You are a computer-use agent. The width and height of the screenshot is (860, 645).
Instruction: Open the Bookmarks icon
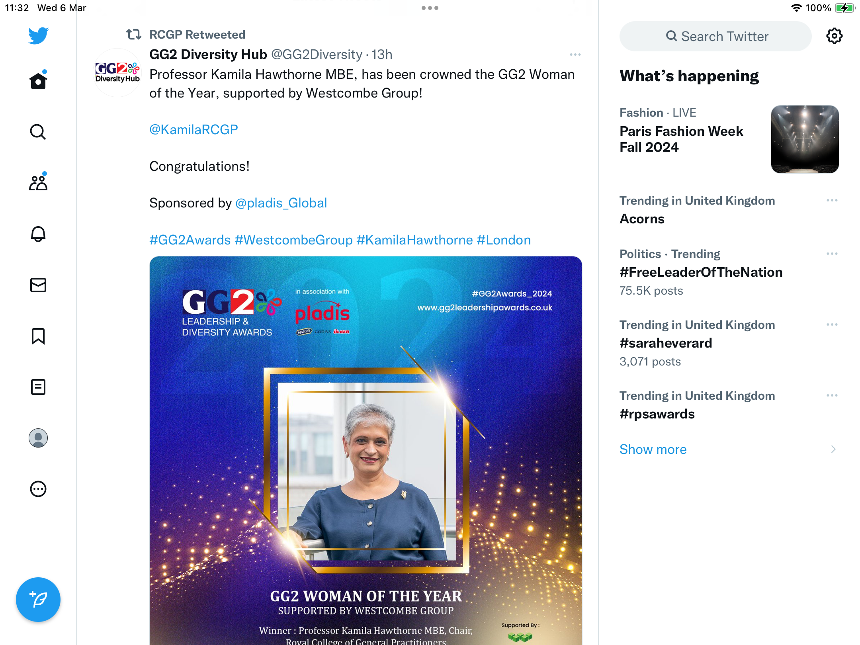coord(38,336)
